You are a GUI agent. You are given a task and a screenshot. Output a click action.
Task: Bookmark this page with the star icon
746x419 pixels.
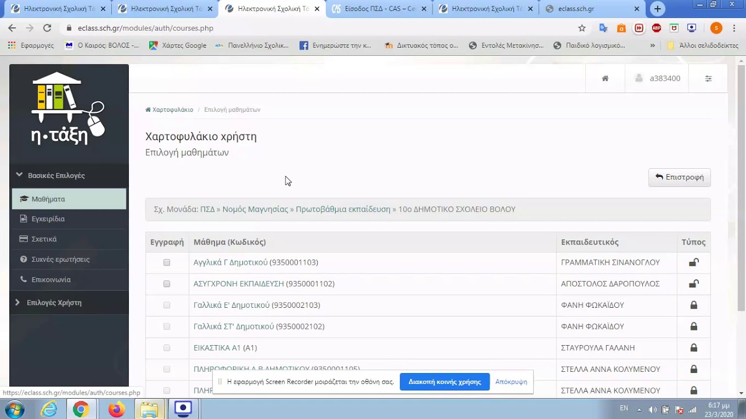(582, 28)
